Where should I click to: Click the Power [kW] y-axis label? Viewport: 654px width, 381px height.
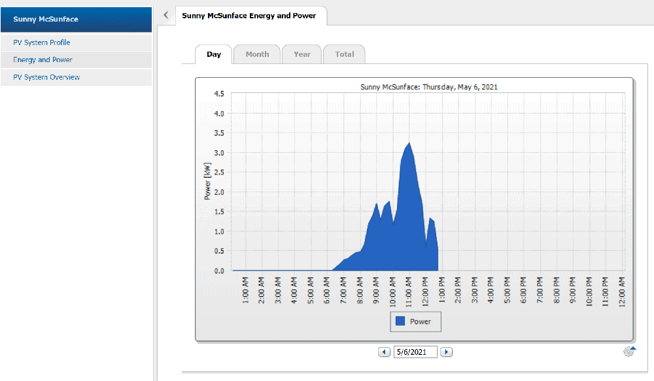(x=207, y=181)
